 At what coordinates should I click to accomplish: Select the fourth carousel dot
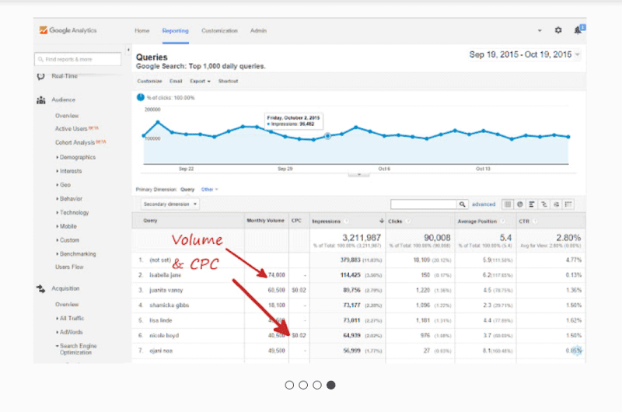coord(331,385)
